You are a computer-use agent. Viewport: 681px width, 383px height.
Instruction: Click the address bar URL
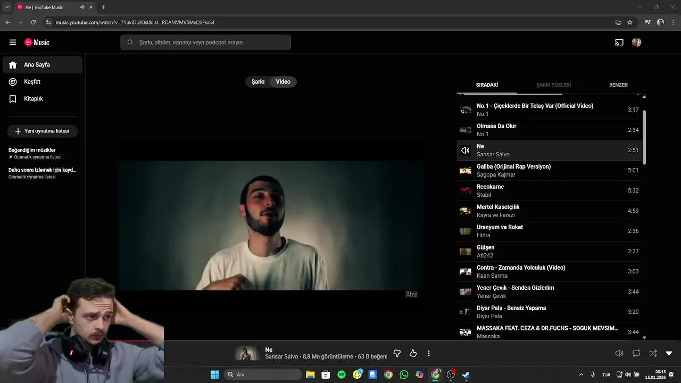tap(135, 22)
